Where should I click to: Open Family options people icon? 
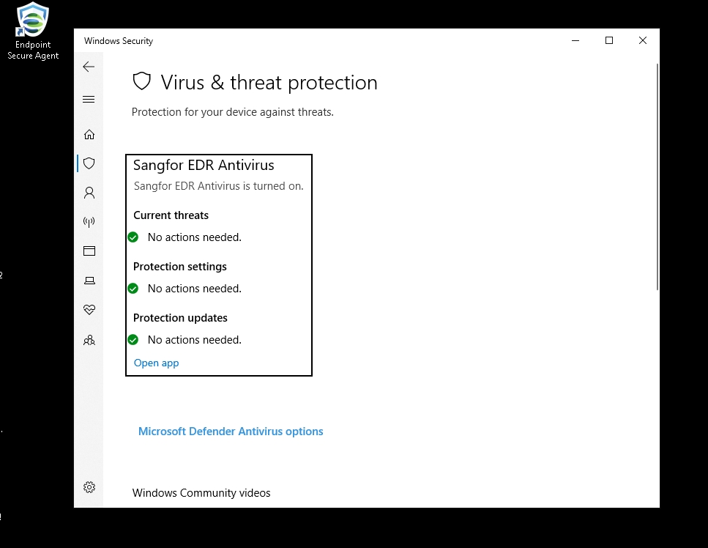(89, 340)
